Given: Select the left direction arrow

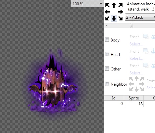Looking at the screenshot, I should 107,12.
